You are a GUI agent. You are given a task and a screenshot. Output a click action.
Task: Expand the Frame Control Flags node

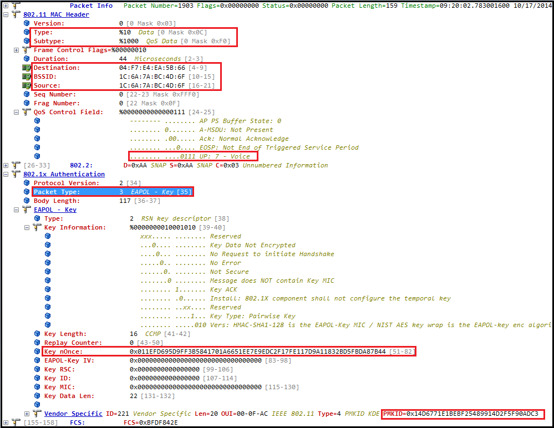pos(16,50)
